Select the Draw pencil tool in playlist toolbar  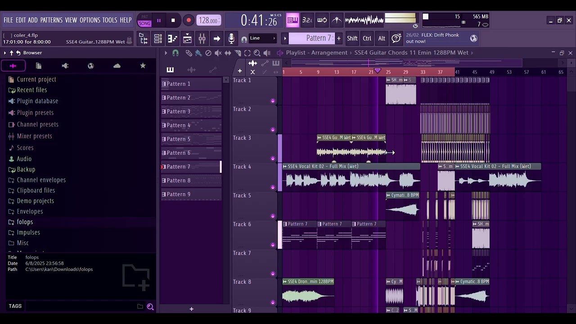(189, 53)
